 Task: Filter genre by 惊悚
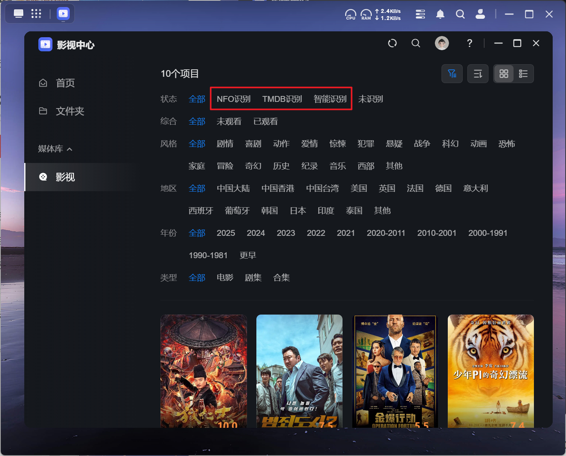click(338, 144)
